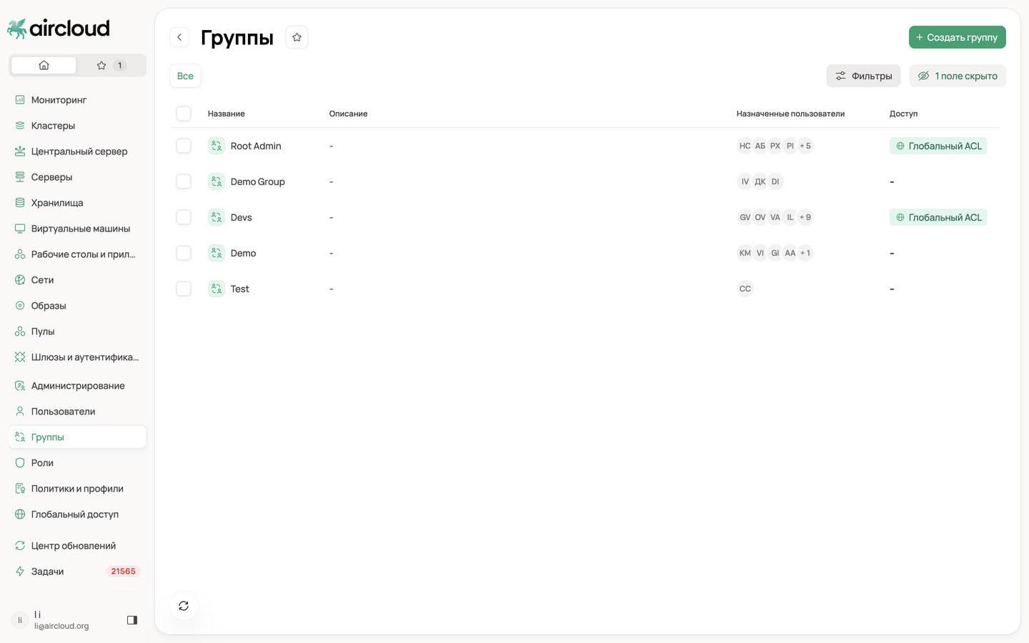Click the Шлюзы и аутентифика... icon

tap(20, 357)
